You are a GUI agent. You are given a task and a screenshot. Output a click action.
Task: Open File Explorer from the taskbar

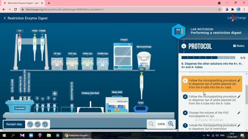pyautogui.click(x=49, y=136)
